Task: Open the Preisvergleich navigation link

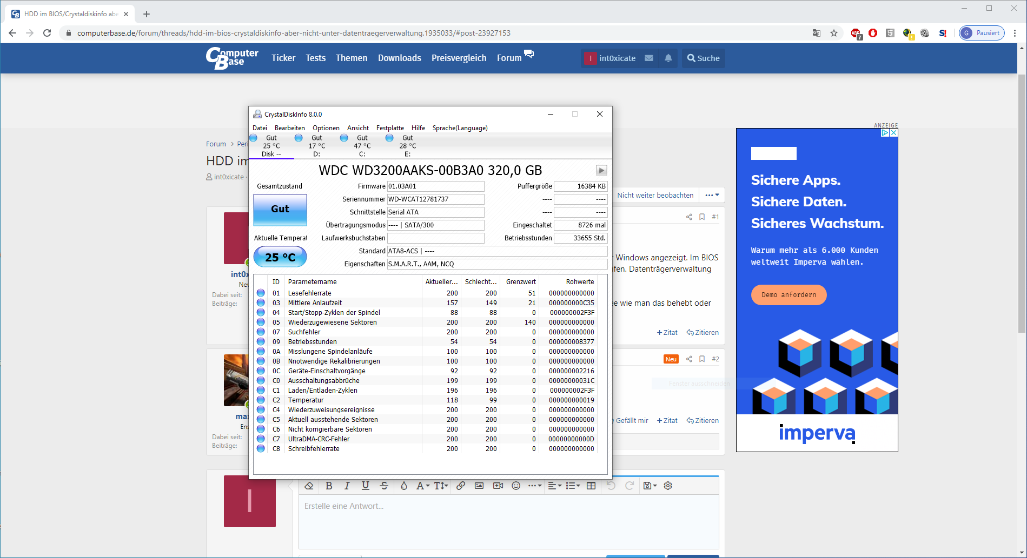Action: tap(459, 58)
